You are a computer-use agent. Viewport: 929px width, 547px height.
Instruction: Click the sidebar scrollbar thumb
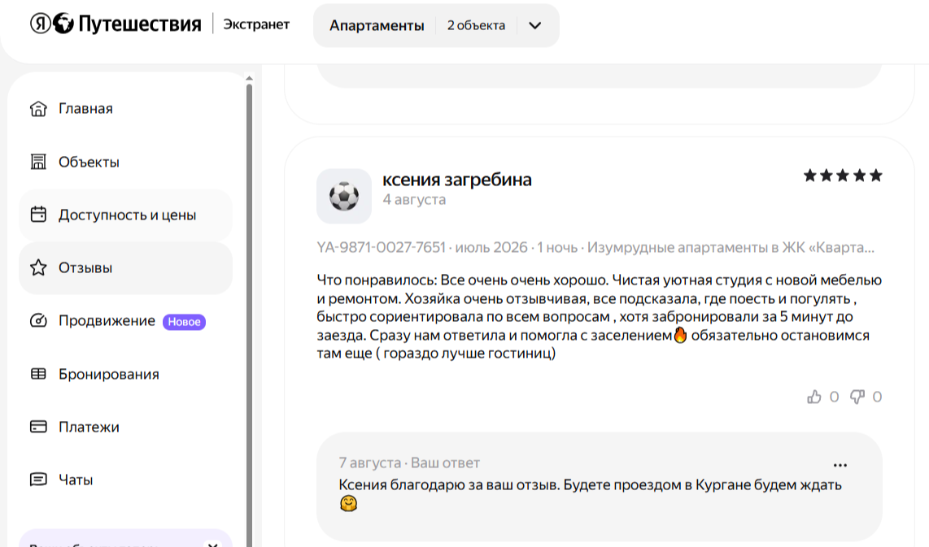click(x=249, y=314)
